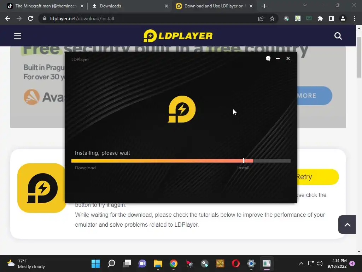Screen dimensions: 362x272
Task: Close the TikTok tab
Action: pos(82,6)
